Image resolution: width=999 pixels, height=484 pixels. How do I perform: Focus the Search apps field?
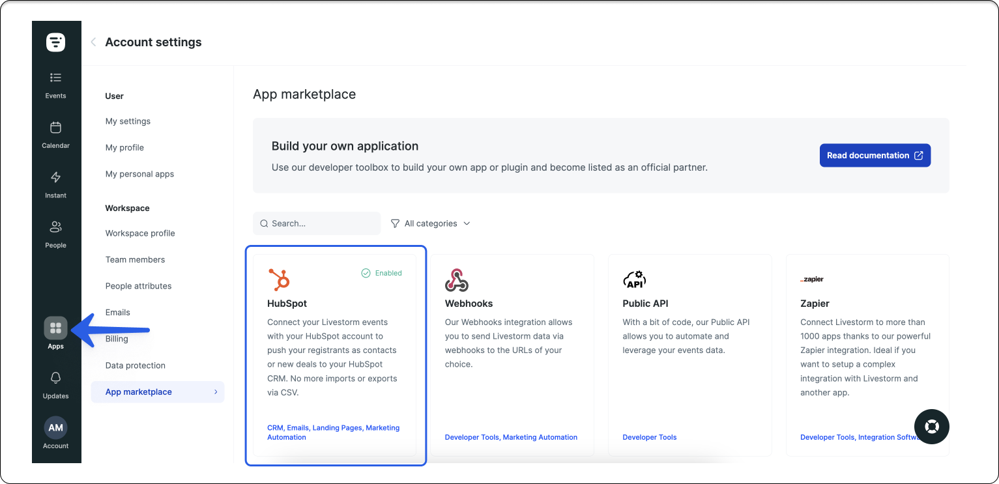click(x=317, y=223)
